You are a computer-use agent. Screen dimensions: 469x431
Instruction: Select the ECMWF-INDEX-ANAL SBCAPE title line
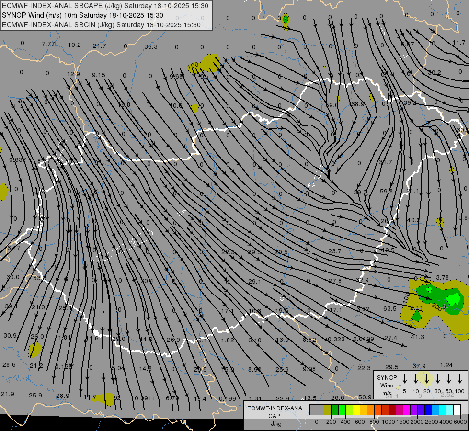105,6
